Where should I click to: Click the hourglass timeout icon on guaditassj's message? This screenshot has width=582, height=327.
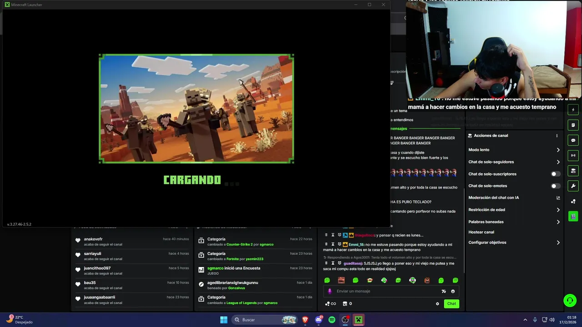pyautogui.click(x=333, y=263)
